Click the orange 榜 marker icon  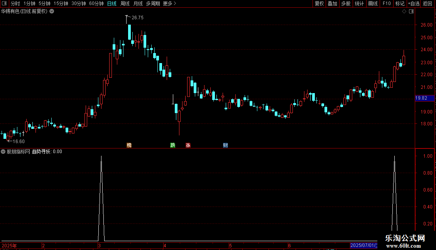point(129,145)
